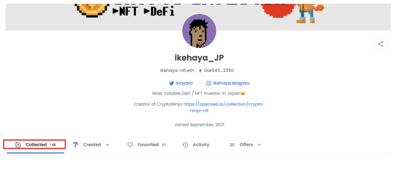Open the CryptoNinja opensea.io collection link
394x173 pixels.
pos(224,107)
